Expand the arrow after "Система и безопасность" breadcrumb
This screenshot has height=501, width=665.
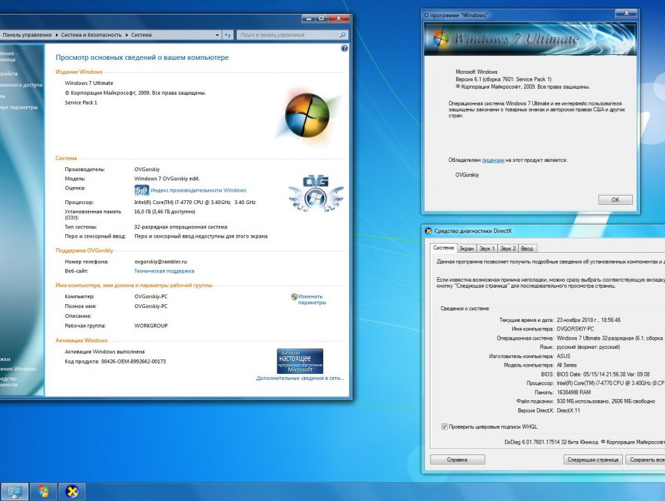click(126, 35)
